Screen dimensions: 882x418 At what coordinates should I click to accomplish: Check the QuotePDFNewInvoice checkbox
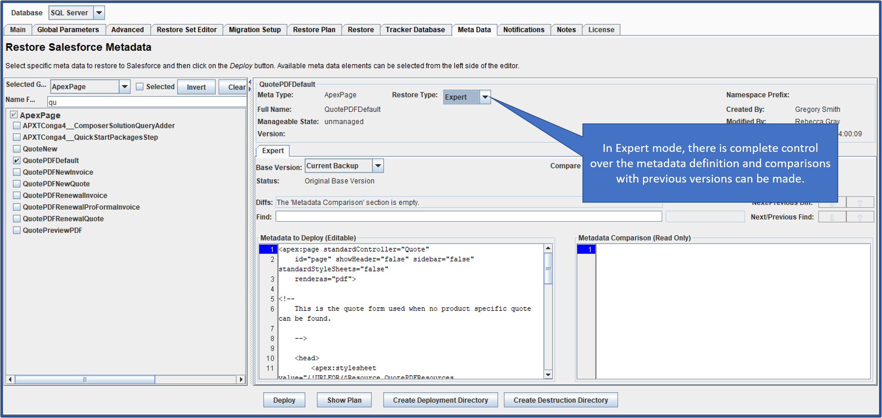[x=17, y=172]
